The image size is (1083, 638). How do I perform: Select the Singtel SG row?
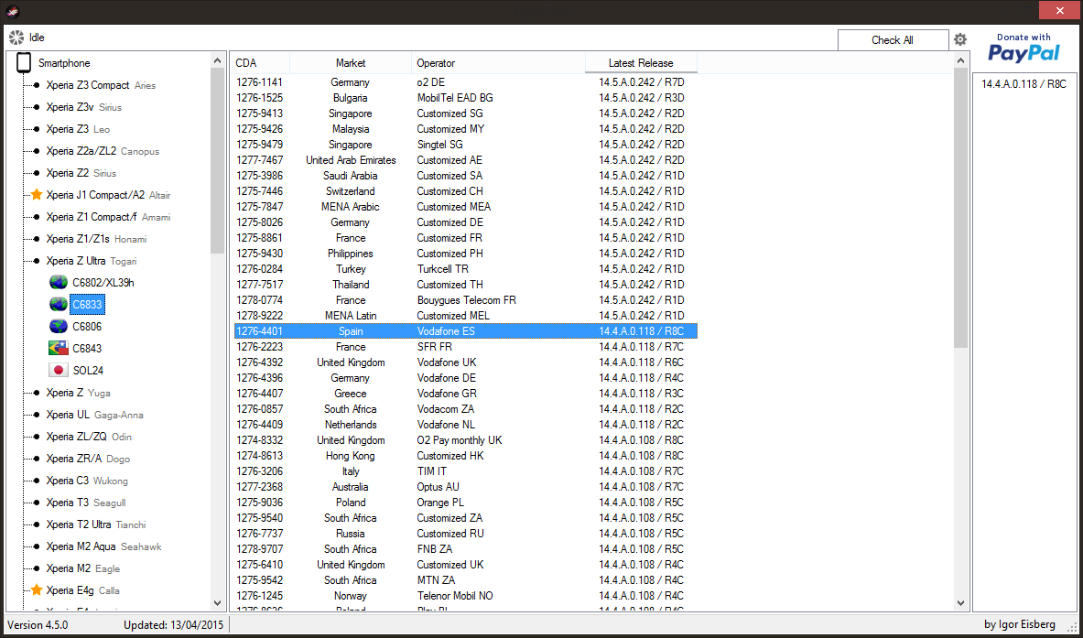466,145
